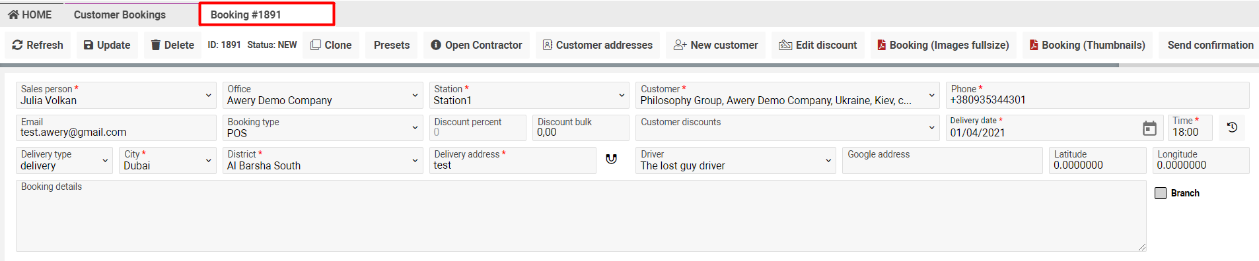The width and height of the screenshot is (1259, 261).
Task: Clone this booking
Action: pyautogui.click(x=331, y=45)
